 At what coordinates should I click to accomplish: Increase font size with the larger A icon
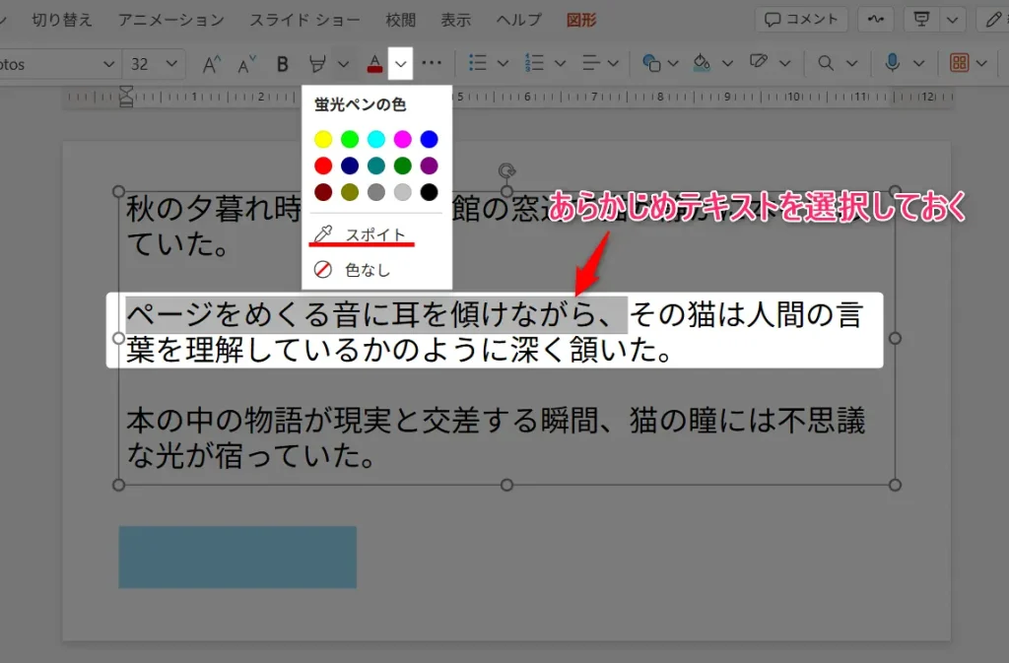[x=212, y=64]
